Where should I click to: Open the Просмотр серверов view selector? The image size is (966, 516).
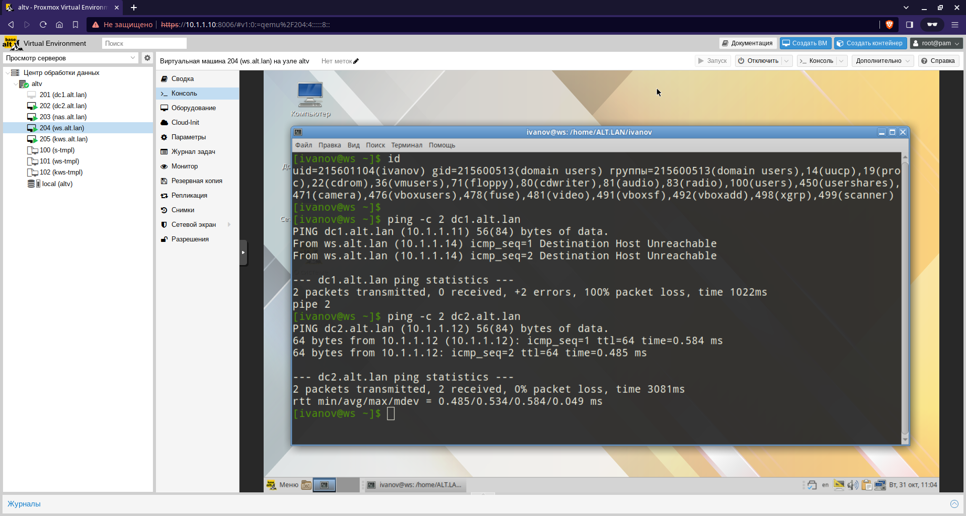[70, 58]
